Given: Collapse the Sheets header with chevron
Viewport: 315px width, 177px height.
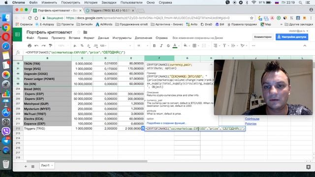Looking at the screenshot, I should pos(305,46).
